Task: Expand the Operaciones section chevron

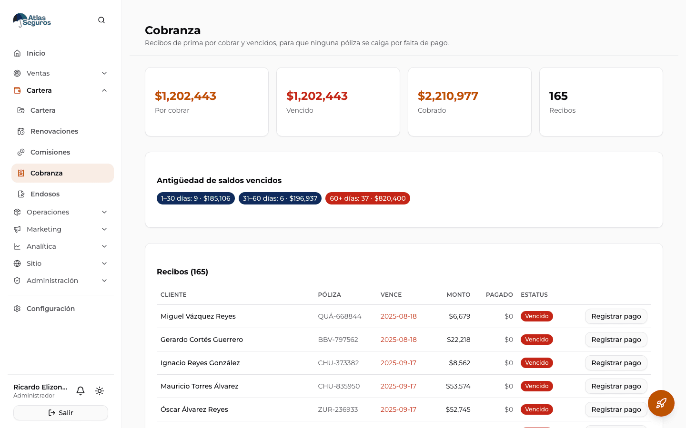Action: coord(104,212)
